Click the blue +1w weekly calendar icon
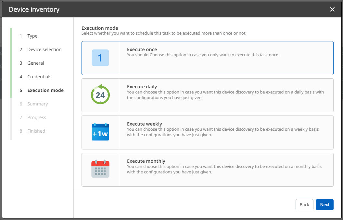 click(100, 132)
